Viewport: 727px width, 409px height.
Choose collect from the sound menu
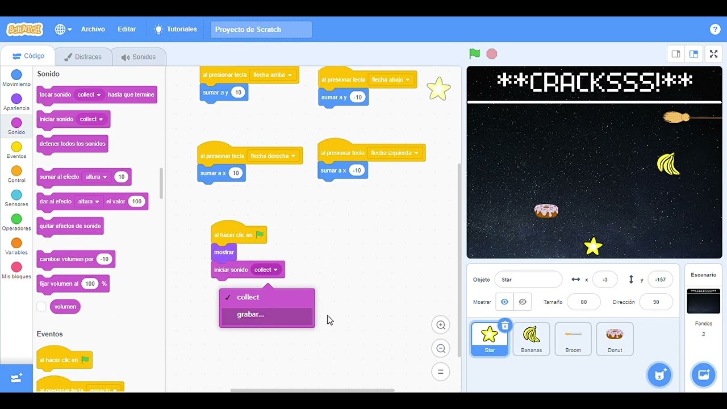click(267, 297)
